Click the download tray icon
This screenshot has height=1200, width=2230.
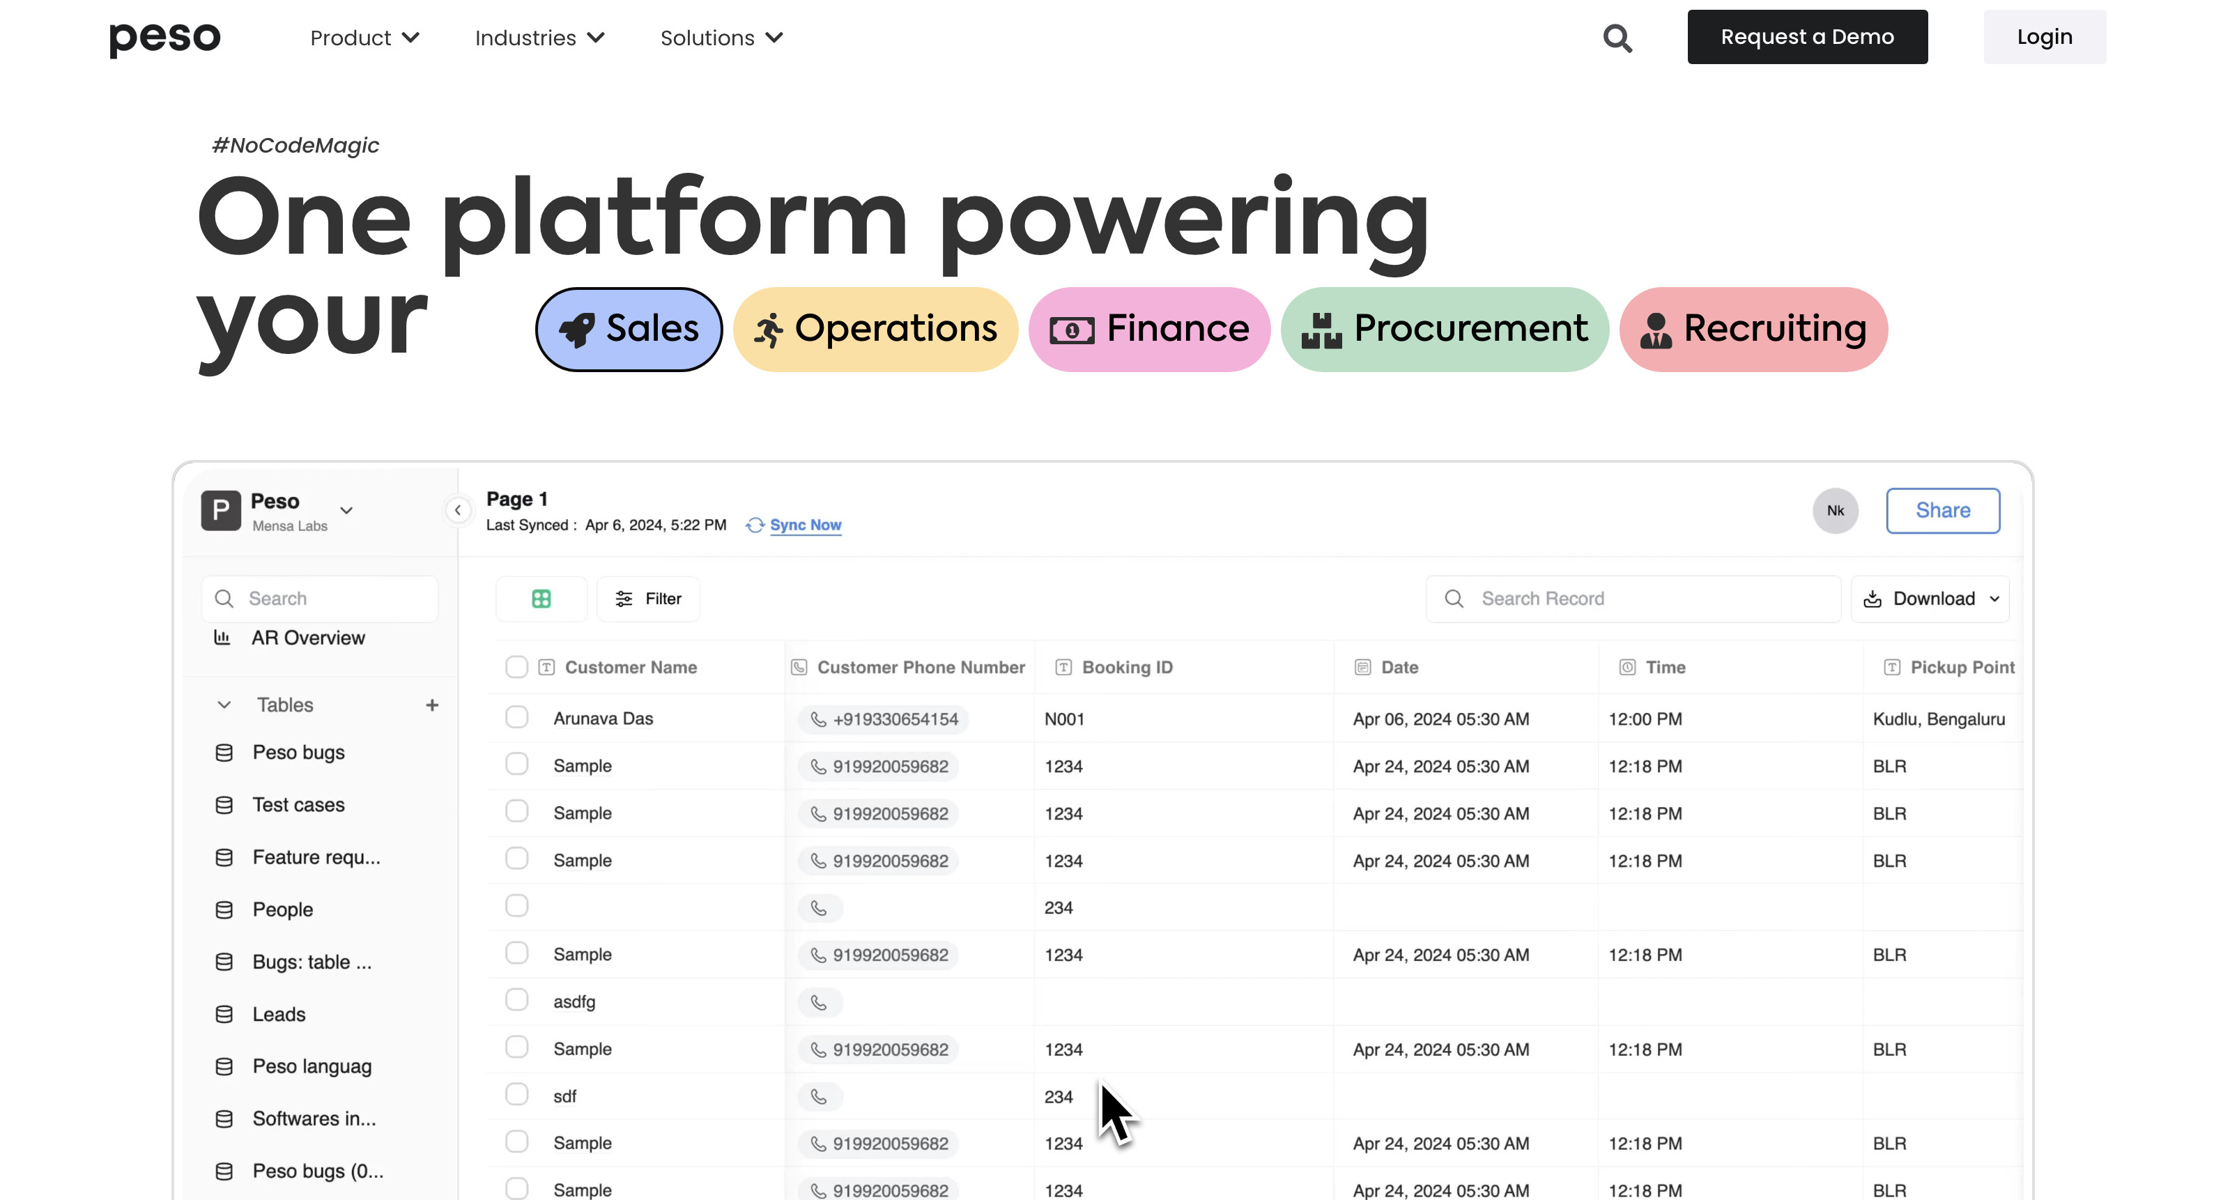pyautogui.click(x=1873, y=599)
